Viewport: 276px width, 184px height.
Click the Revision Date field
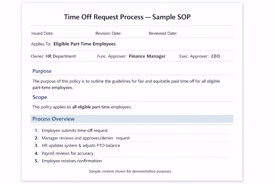(108, 33)
